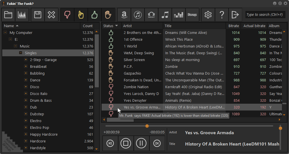Expand the Breakbeat folder
289x154 pixels.
[26, 67]
